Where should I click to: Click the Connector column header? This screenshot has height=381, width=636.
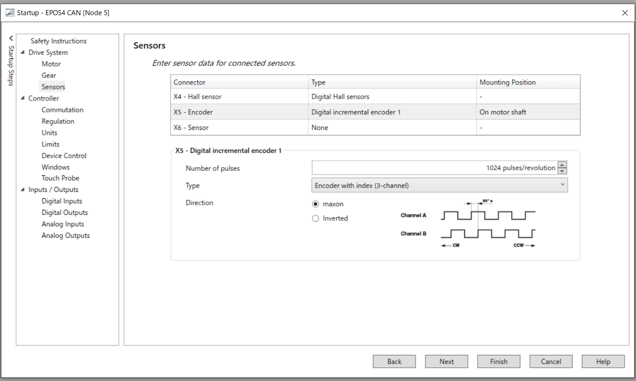[239, 82]
